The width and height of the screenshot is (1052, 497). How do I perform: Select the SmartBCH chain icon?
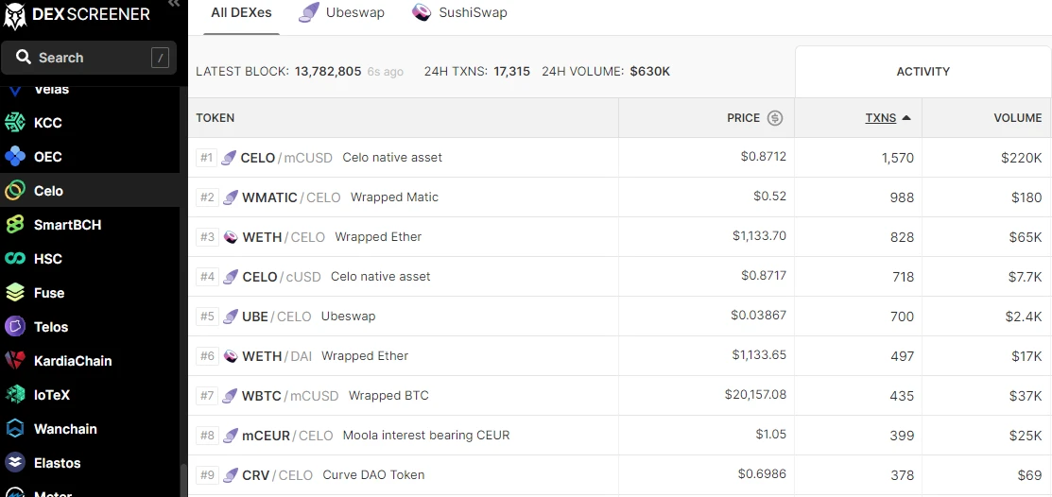tap(15, 225)
